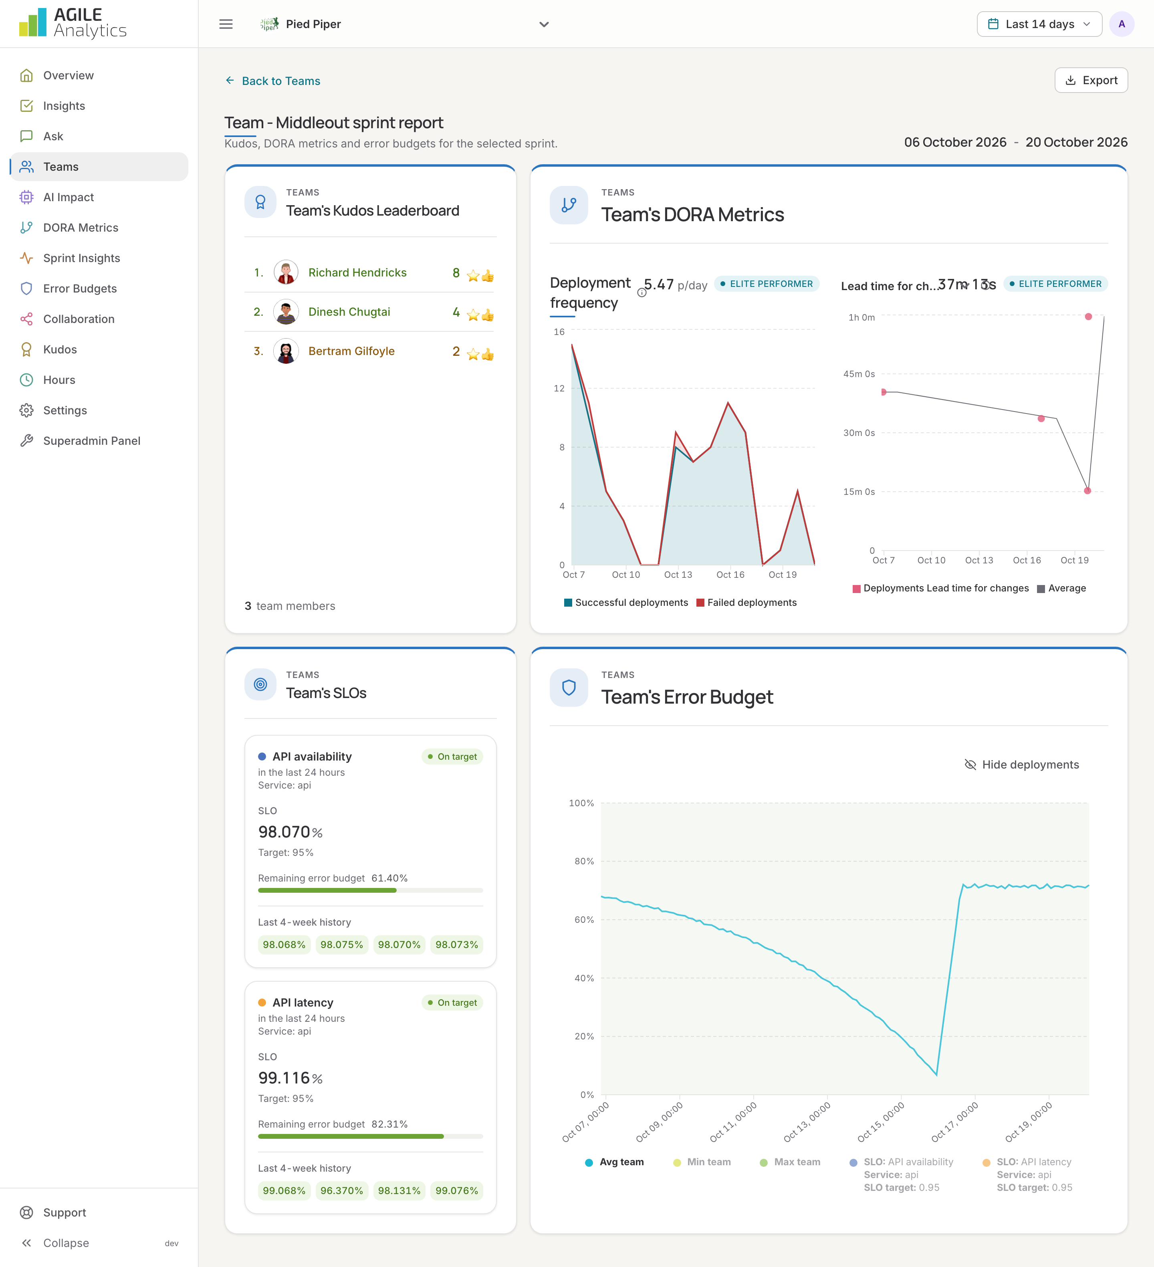Screen dimensions: 1154x1267
Task: Toggle SLO: API latency legend series
Action: coord(1028,1174)
